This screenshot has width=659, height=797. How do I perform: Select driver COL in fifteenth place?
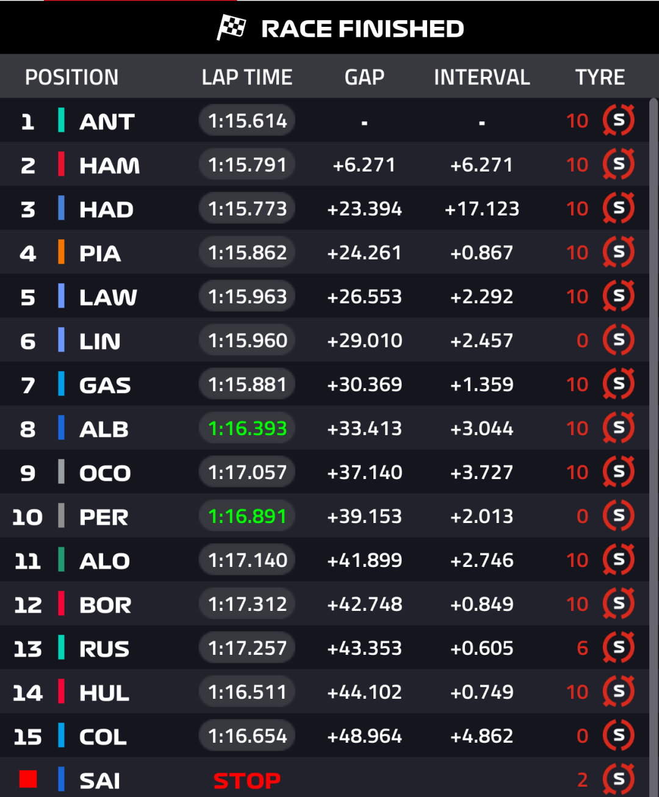coord(103,737)
